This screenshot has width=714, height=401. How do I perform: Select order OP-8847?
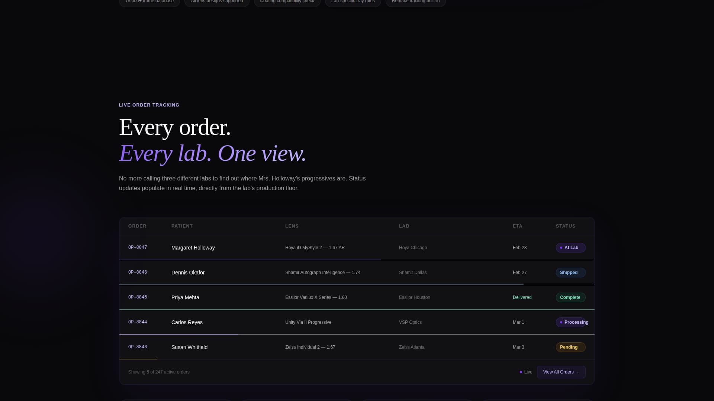(x=138, y=247)
